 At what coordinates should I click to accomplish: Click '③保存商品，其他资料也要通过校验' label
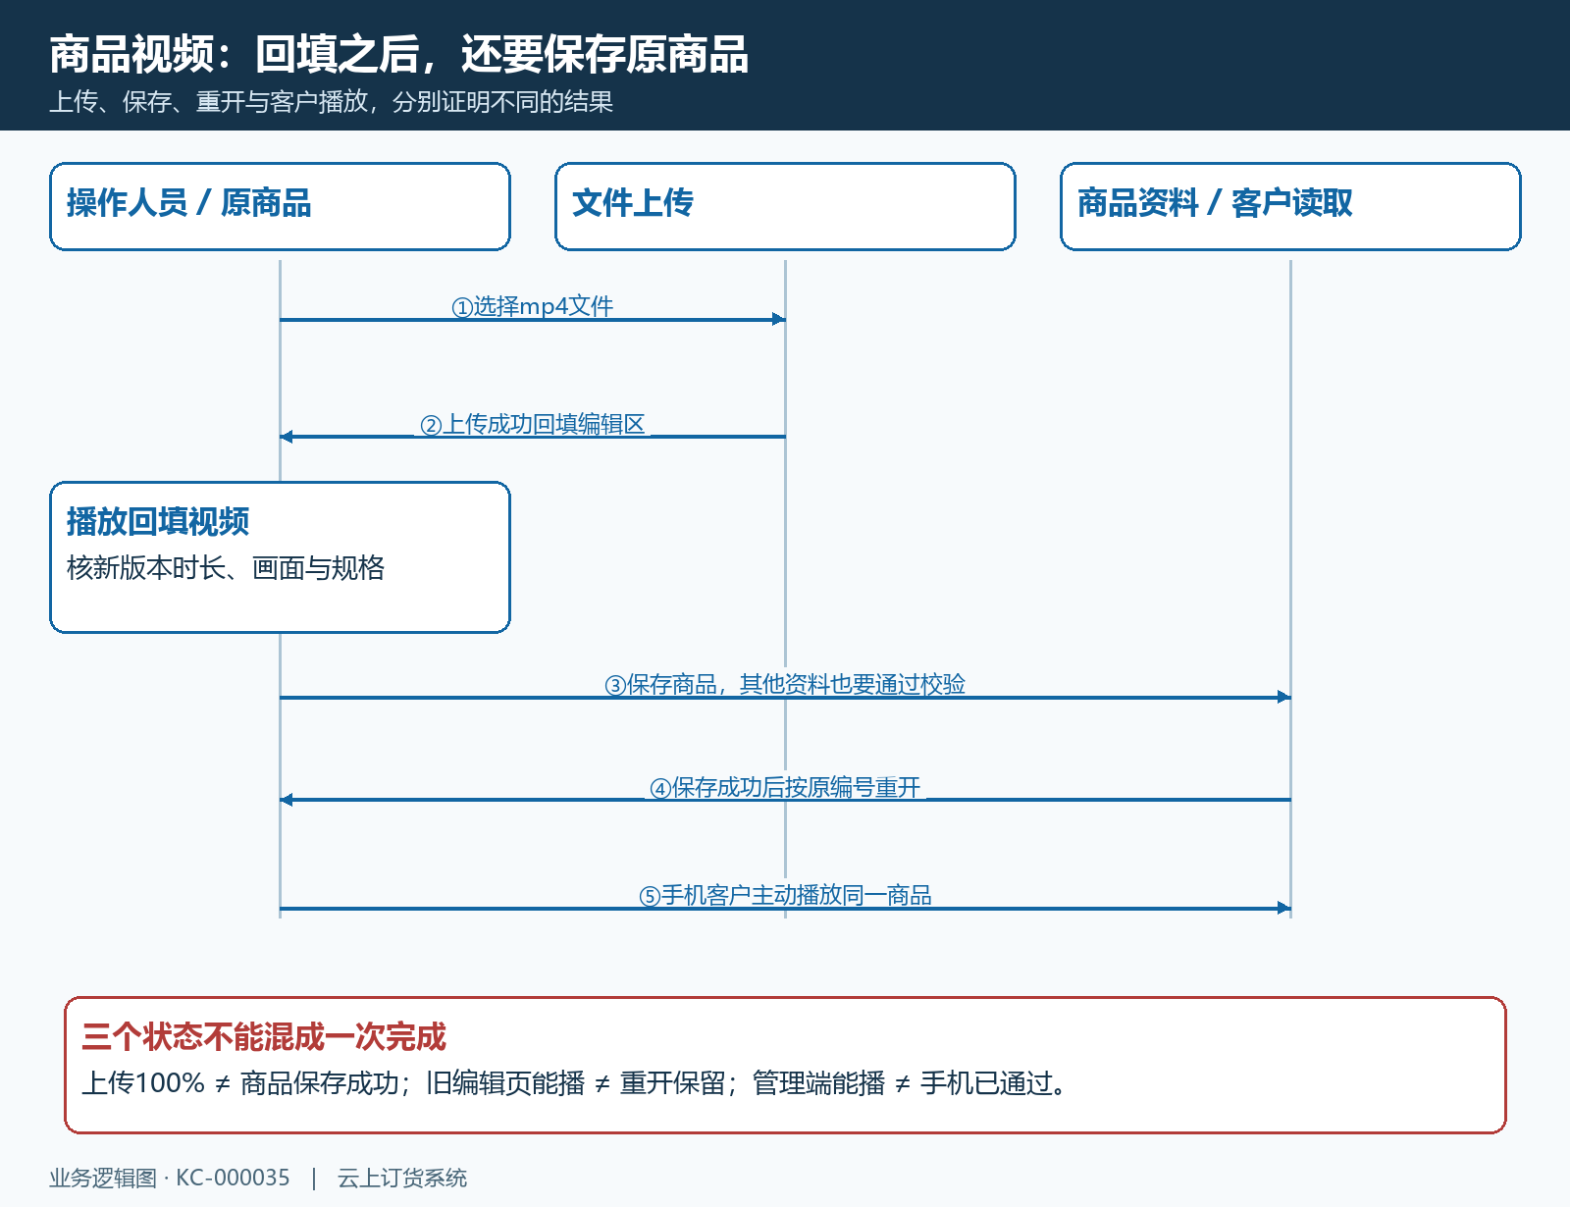pyautogui.click(x=785, y=684)
